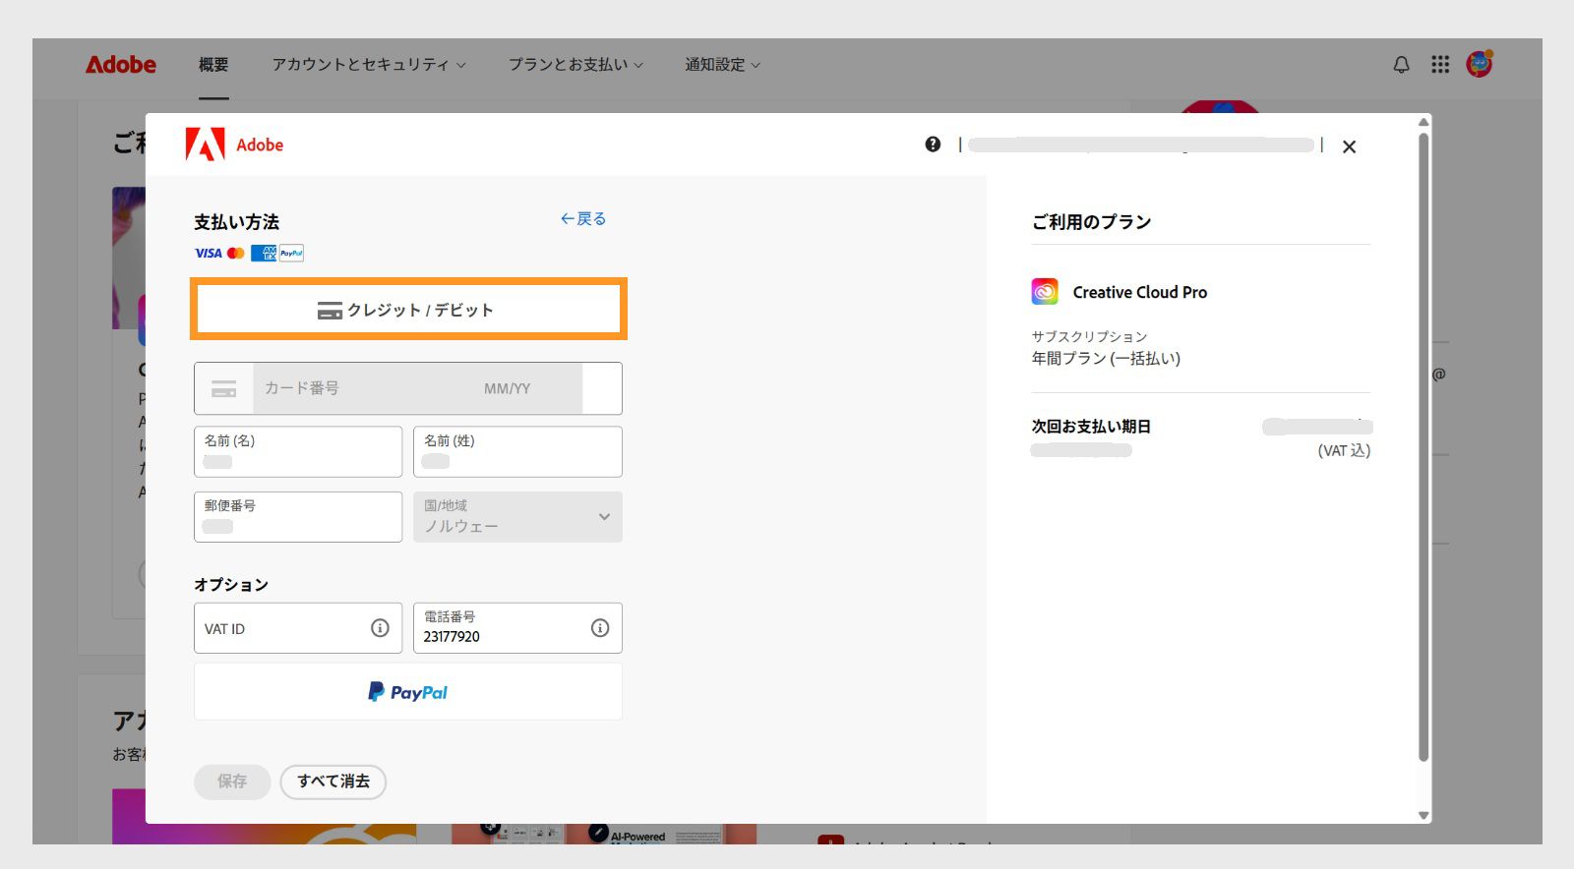
Task: Click the VISA card logo
Action: (208, 253)
